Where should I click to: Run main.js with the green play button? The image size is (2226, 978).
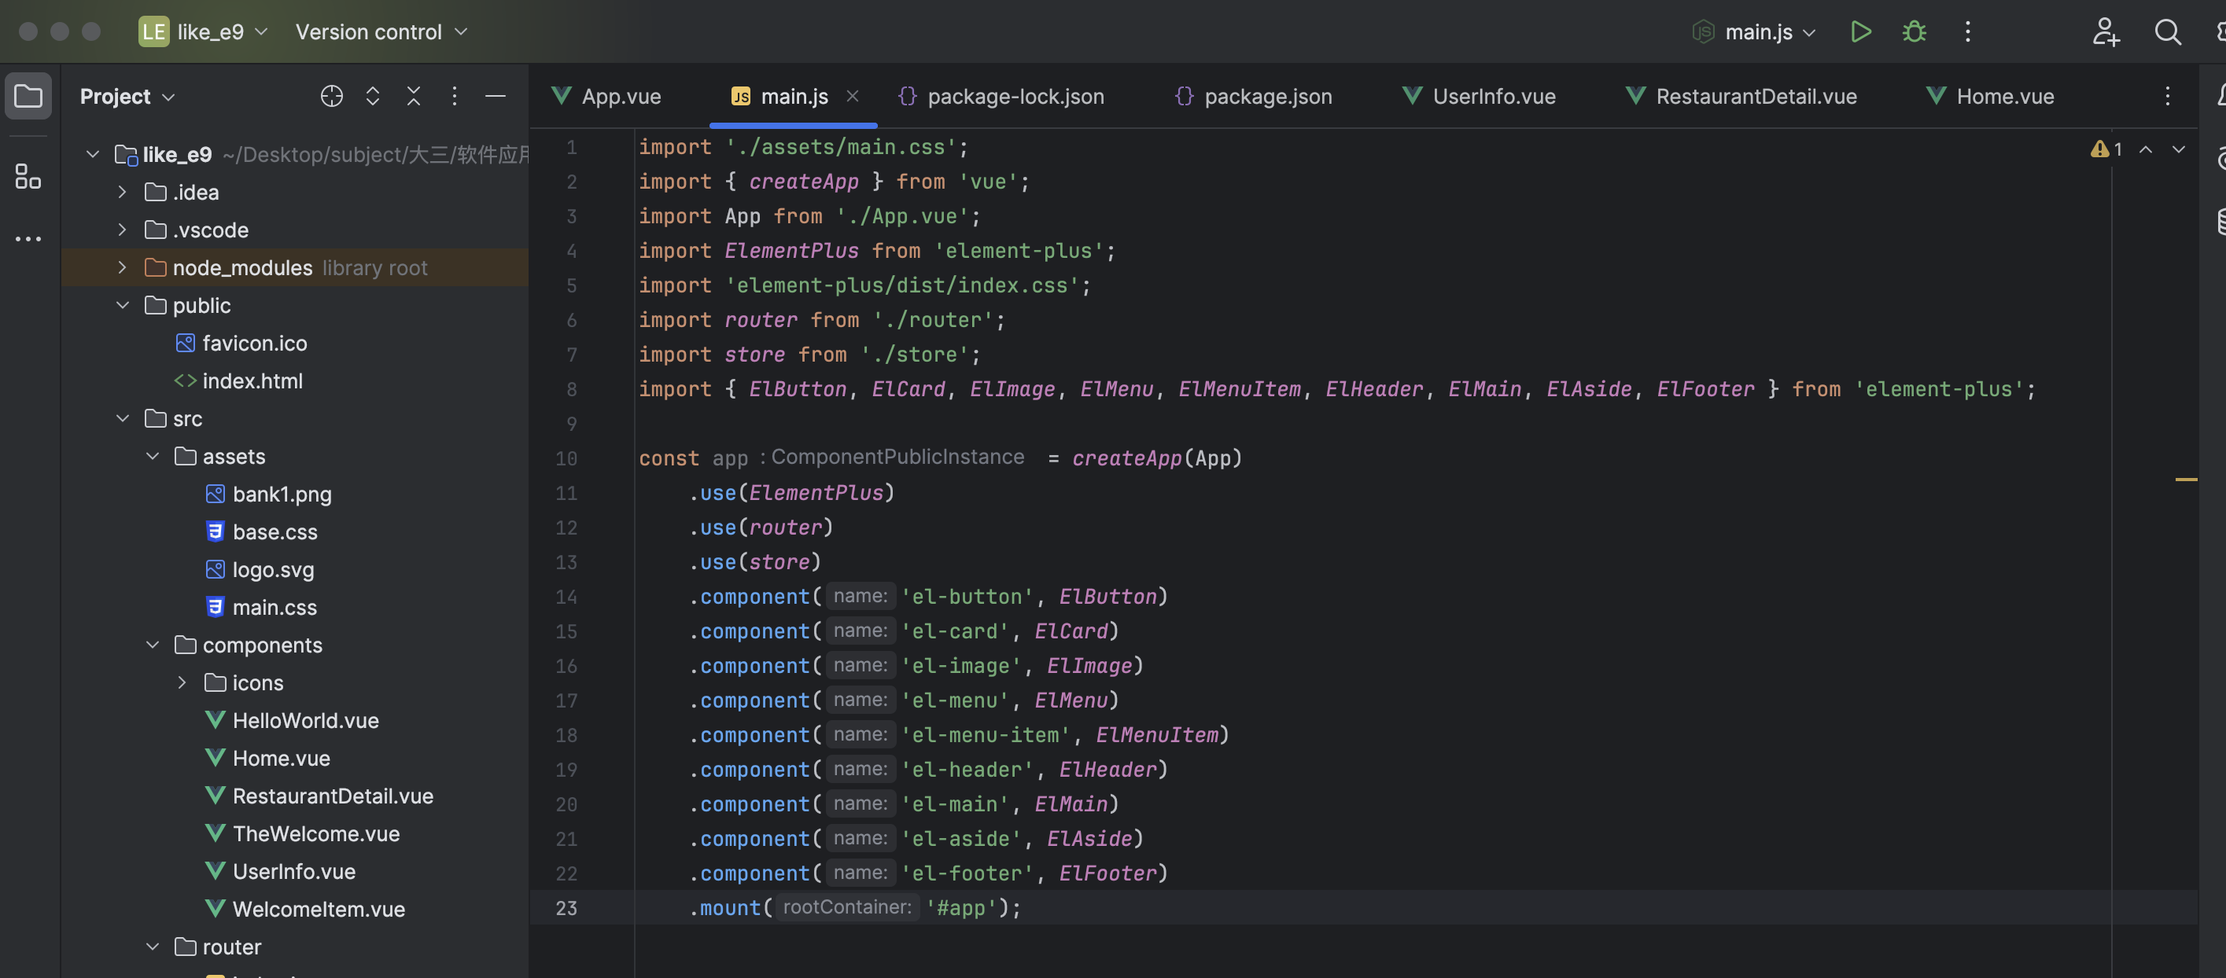tap(1860, 32)
